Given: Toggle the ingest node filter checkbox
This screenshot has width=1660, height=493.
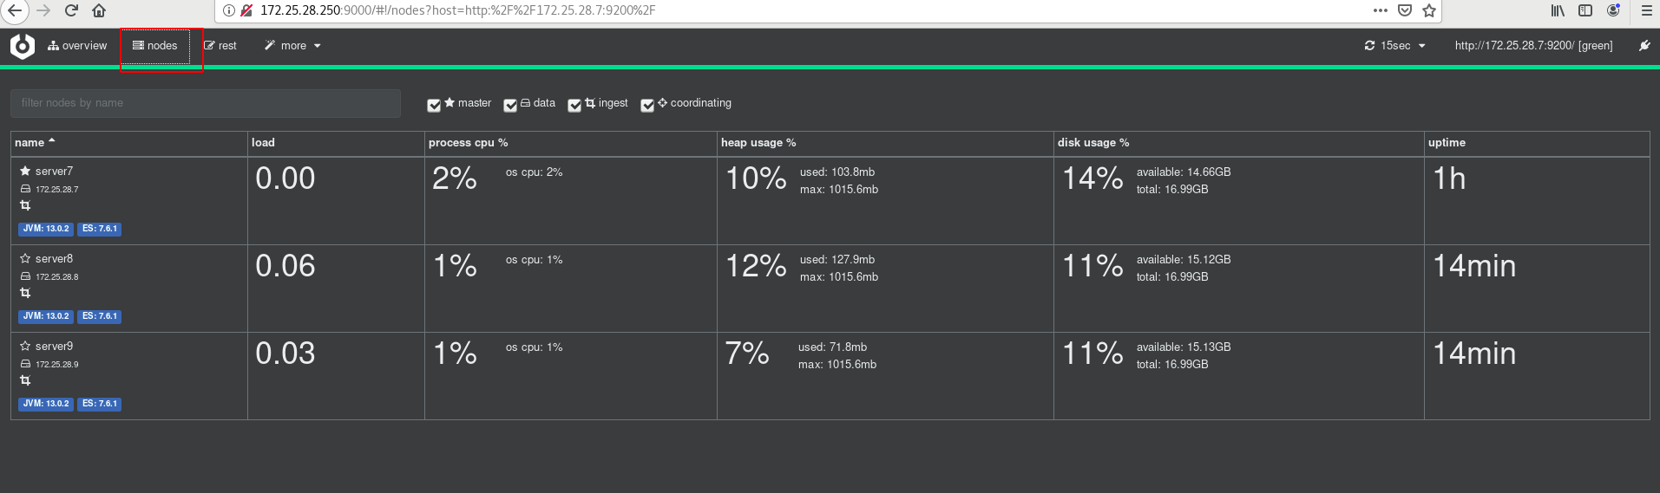Looking at the screenshot, I should [574, 106].
